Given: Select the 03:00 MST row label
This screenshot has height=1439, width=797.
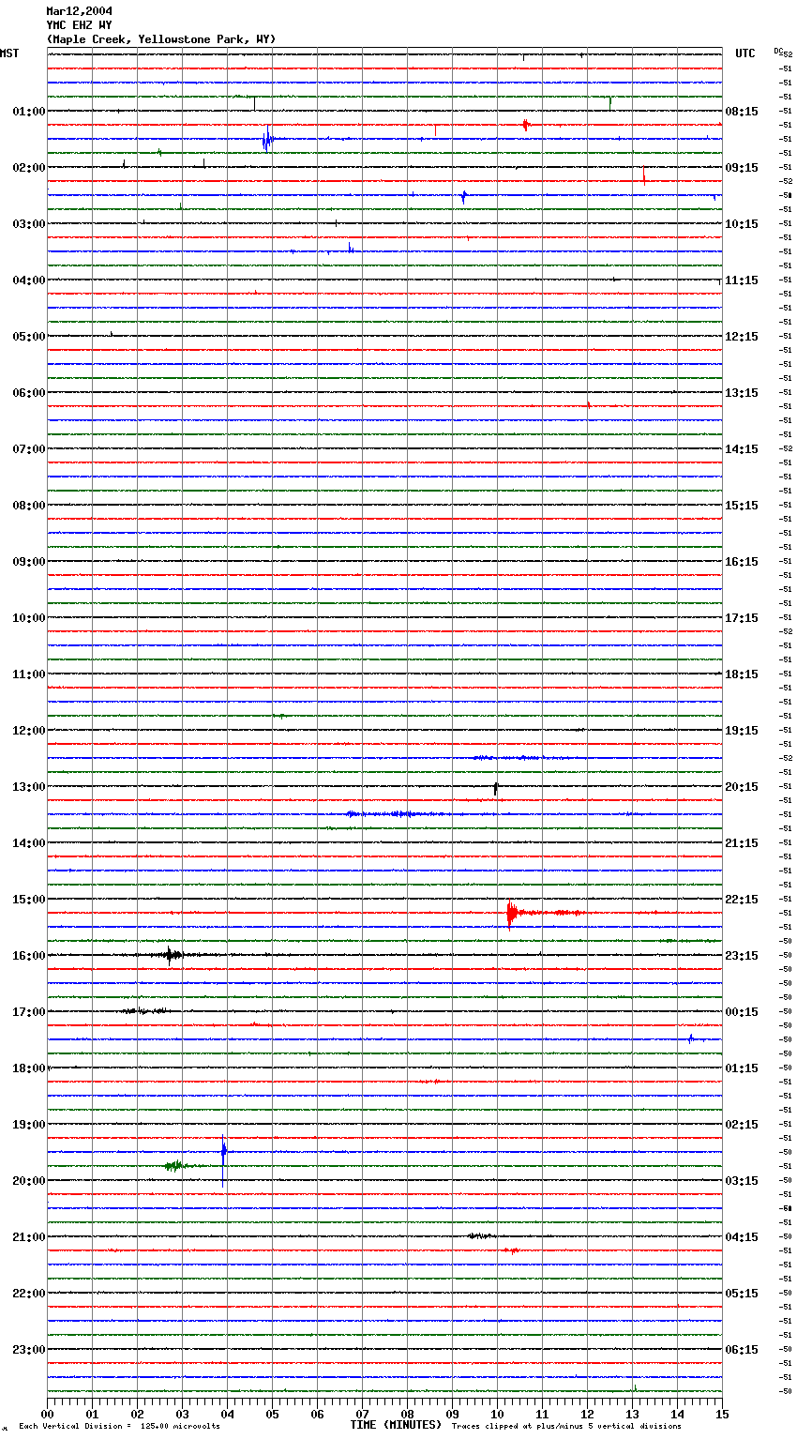Looking at the screenshot, I should [x=29, y=224].
